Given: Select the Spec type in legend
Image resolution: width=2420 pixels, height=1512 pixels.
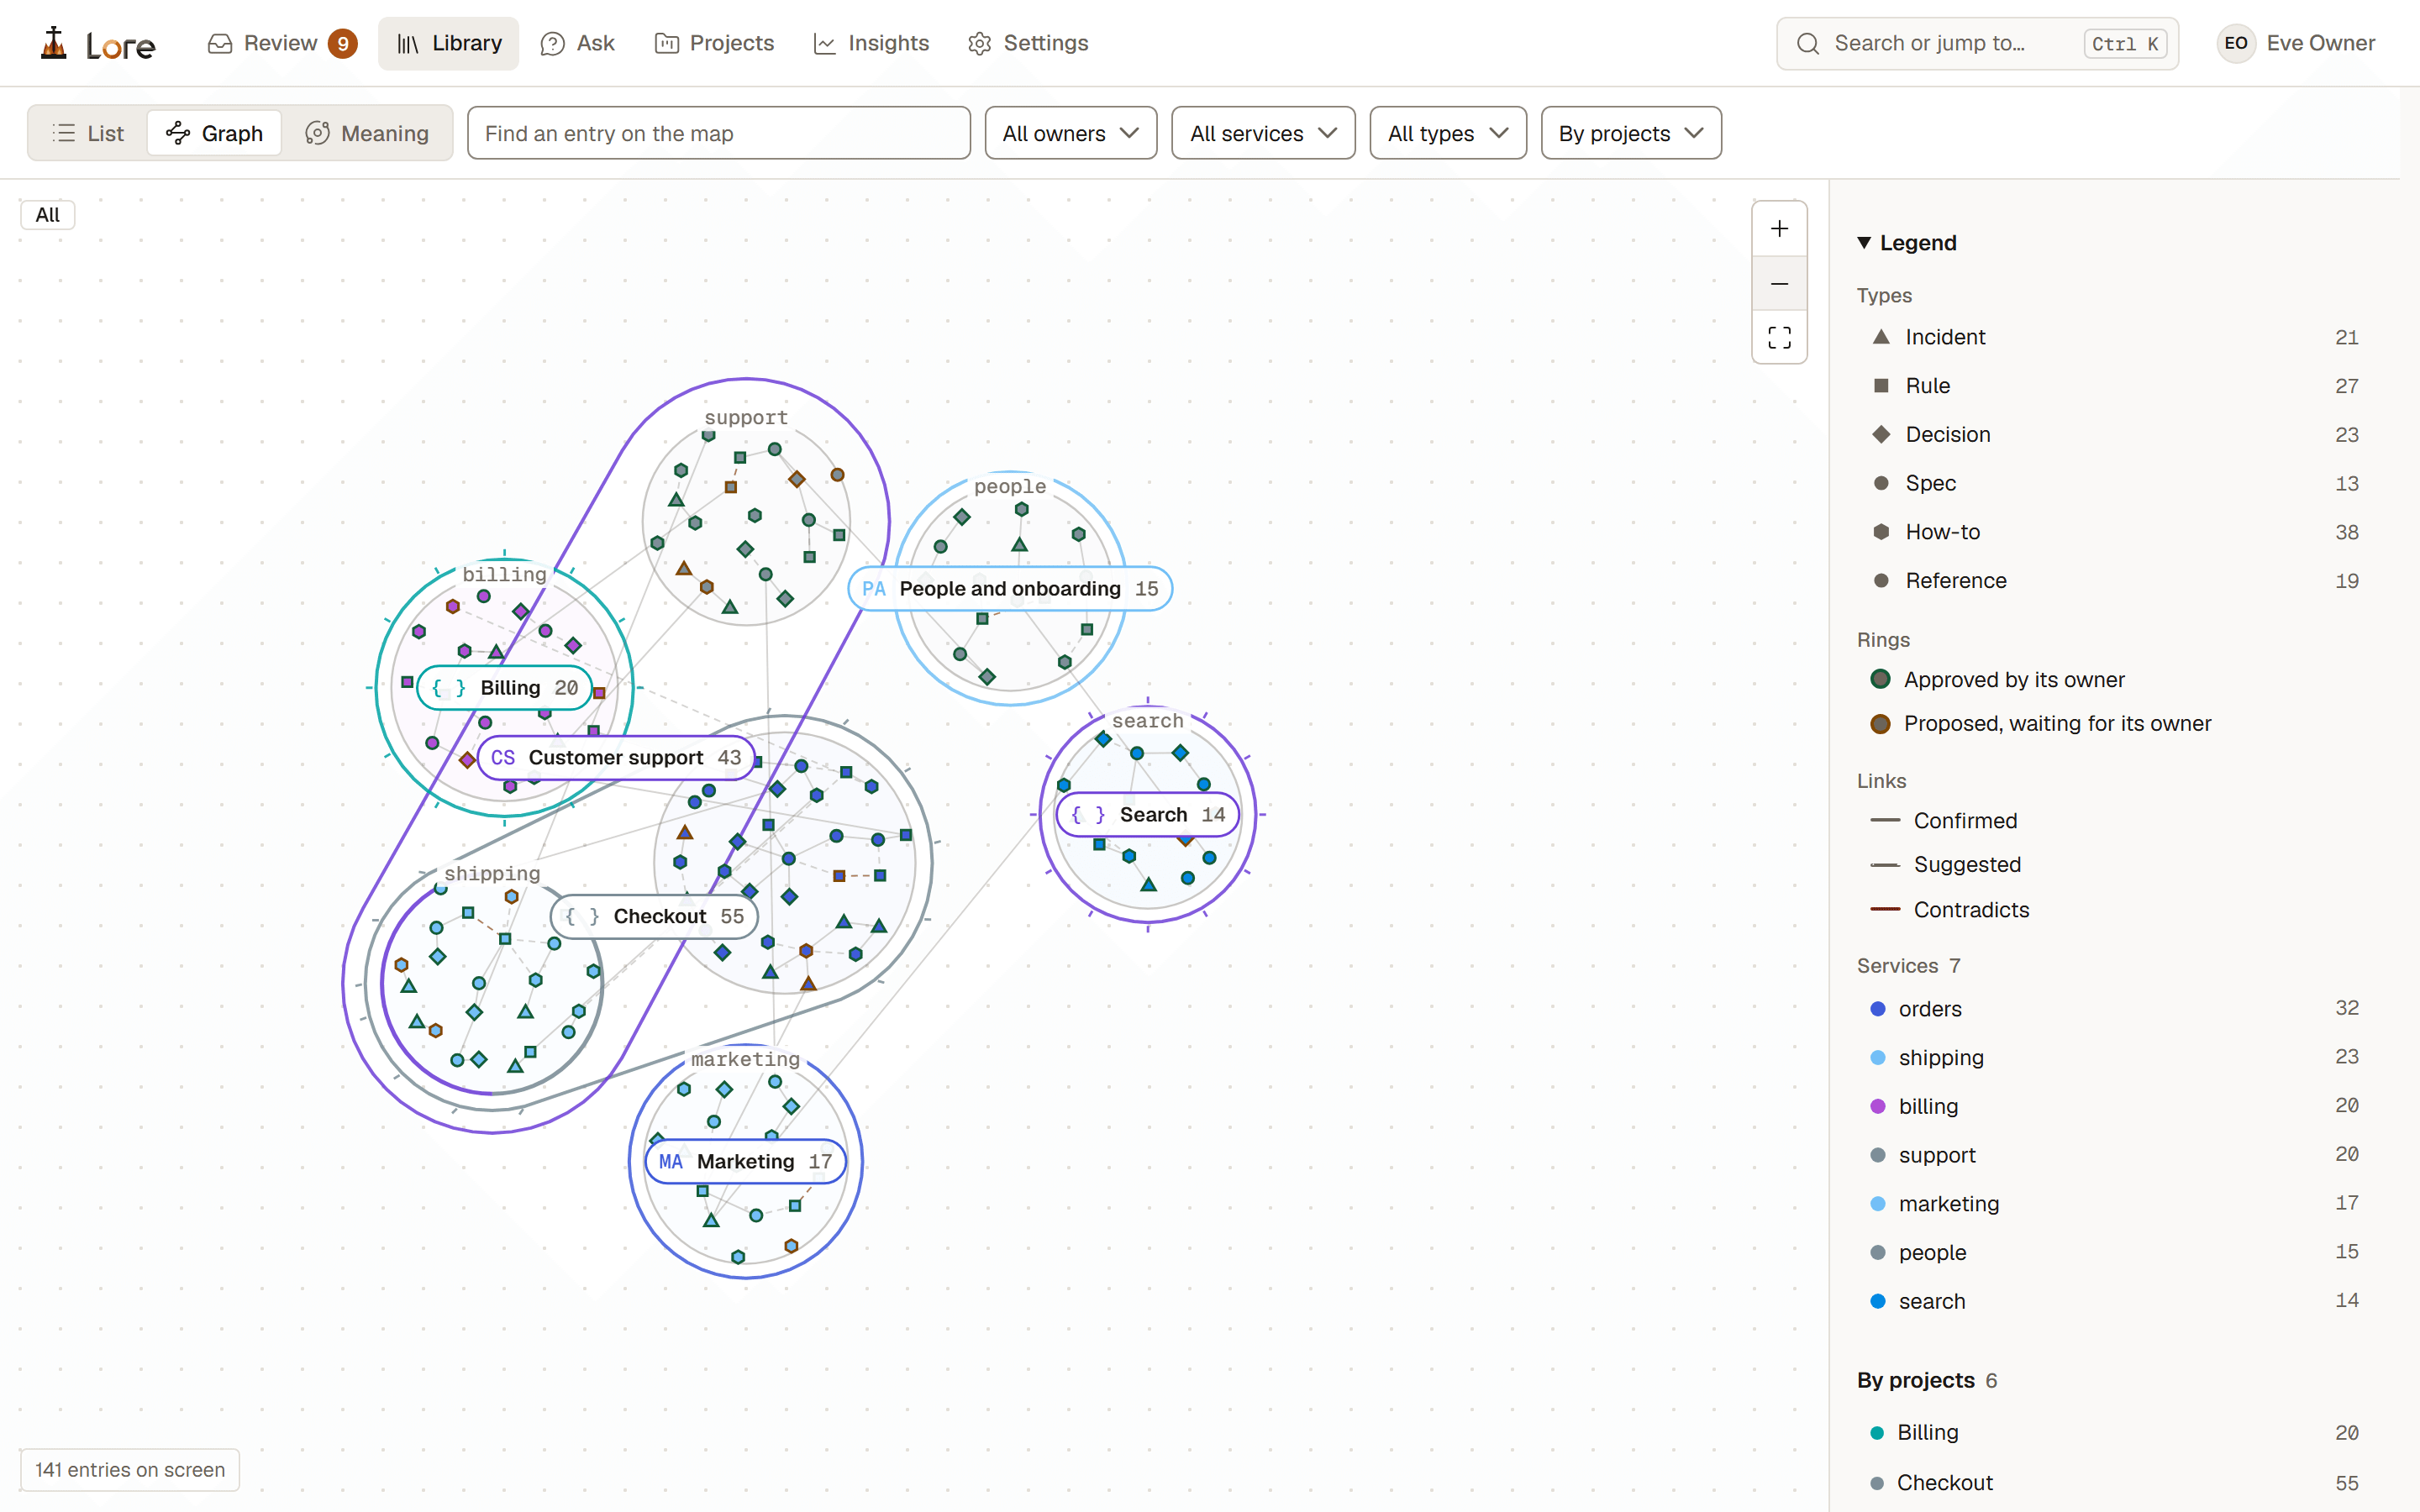Looking at the screenshot, I should tap(2114, 484).
